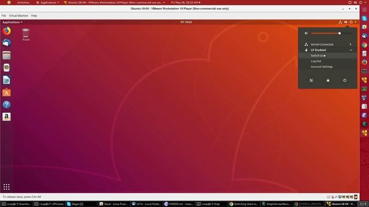The height and width of the screenshot is (207, 369).
Task: Open the Help menu in VMware Player
Action: pos(34,16)
